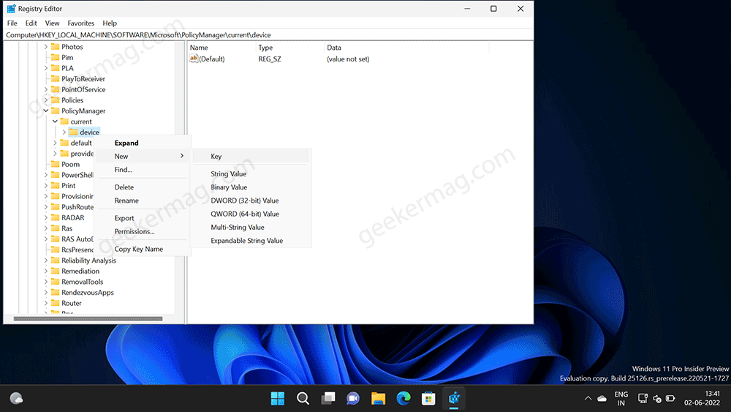Viewport: 731px width, 412px height.
Task: Click the Type column header
Action: coord(289,48)
